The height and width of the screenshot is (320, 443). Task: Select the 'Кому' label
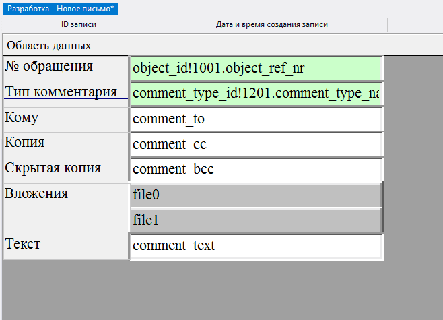pos(22,117)
